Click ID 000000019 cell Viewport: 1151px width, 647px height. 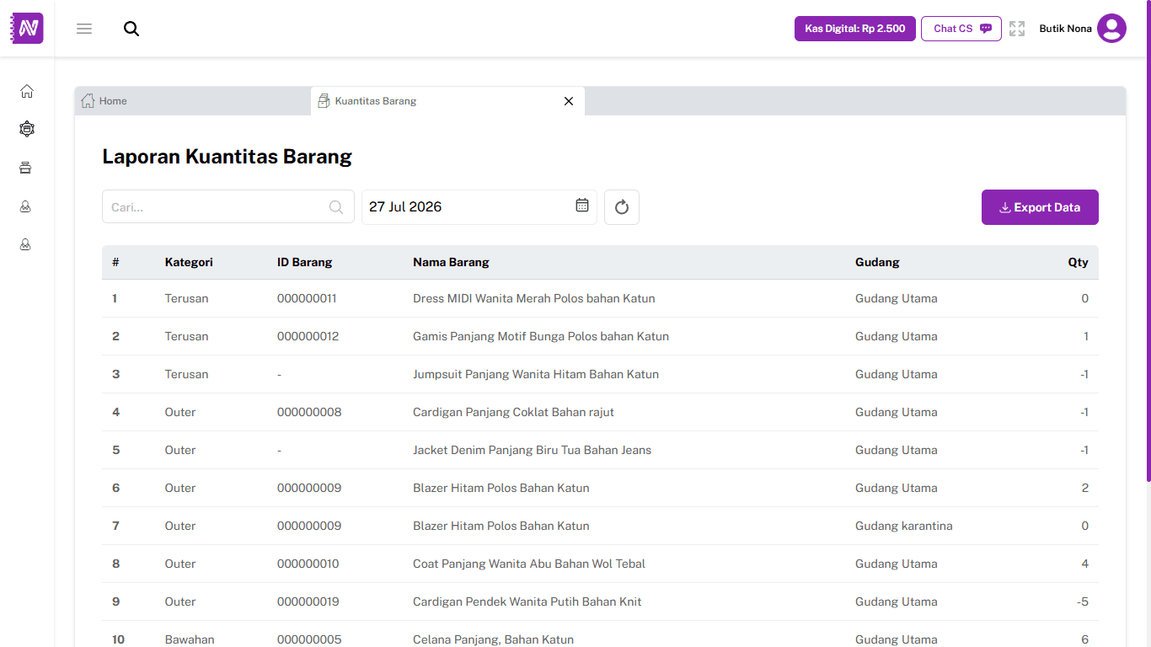[308, 602]
